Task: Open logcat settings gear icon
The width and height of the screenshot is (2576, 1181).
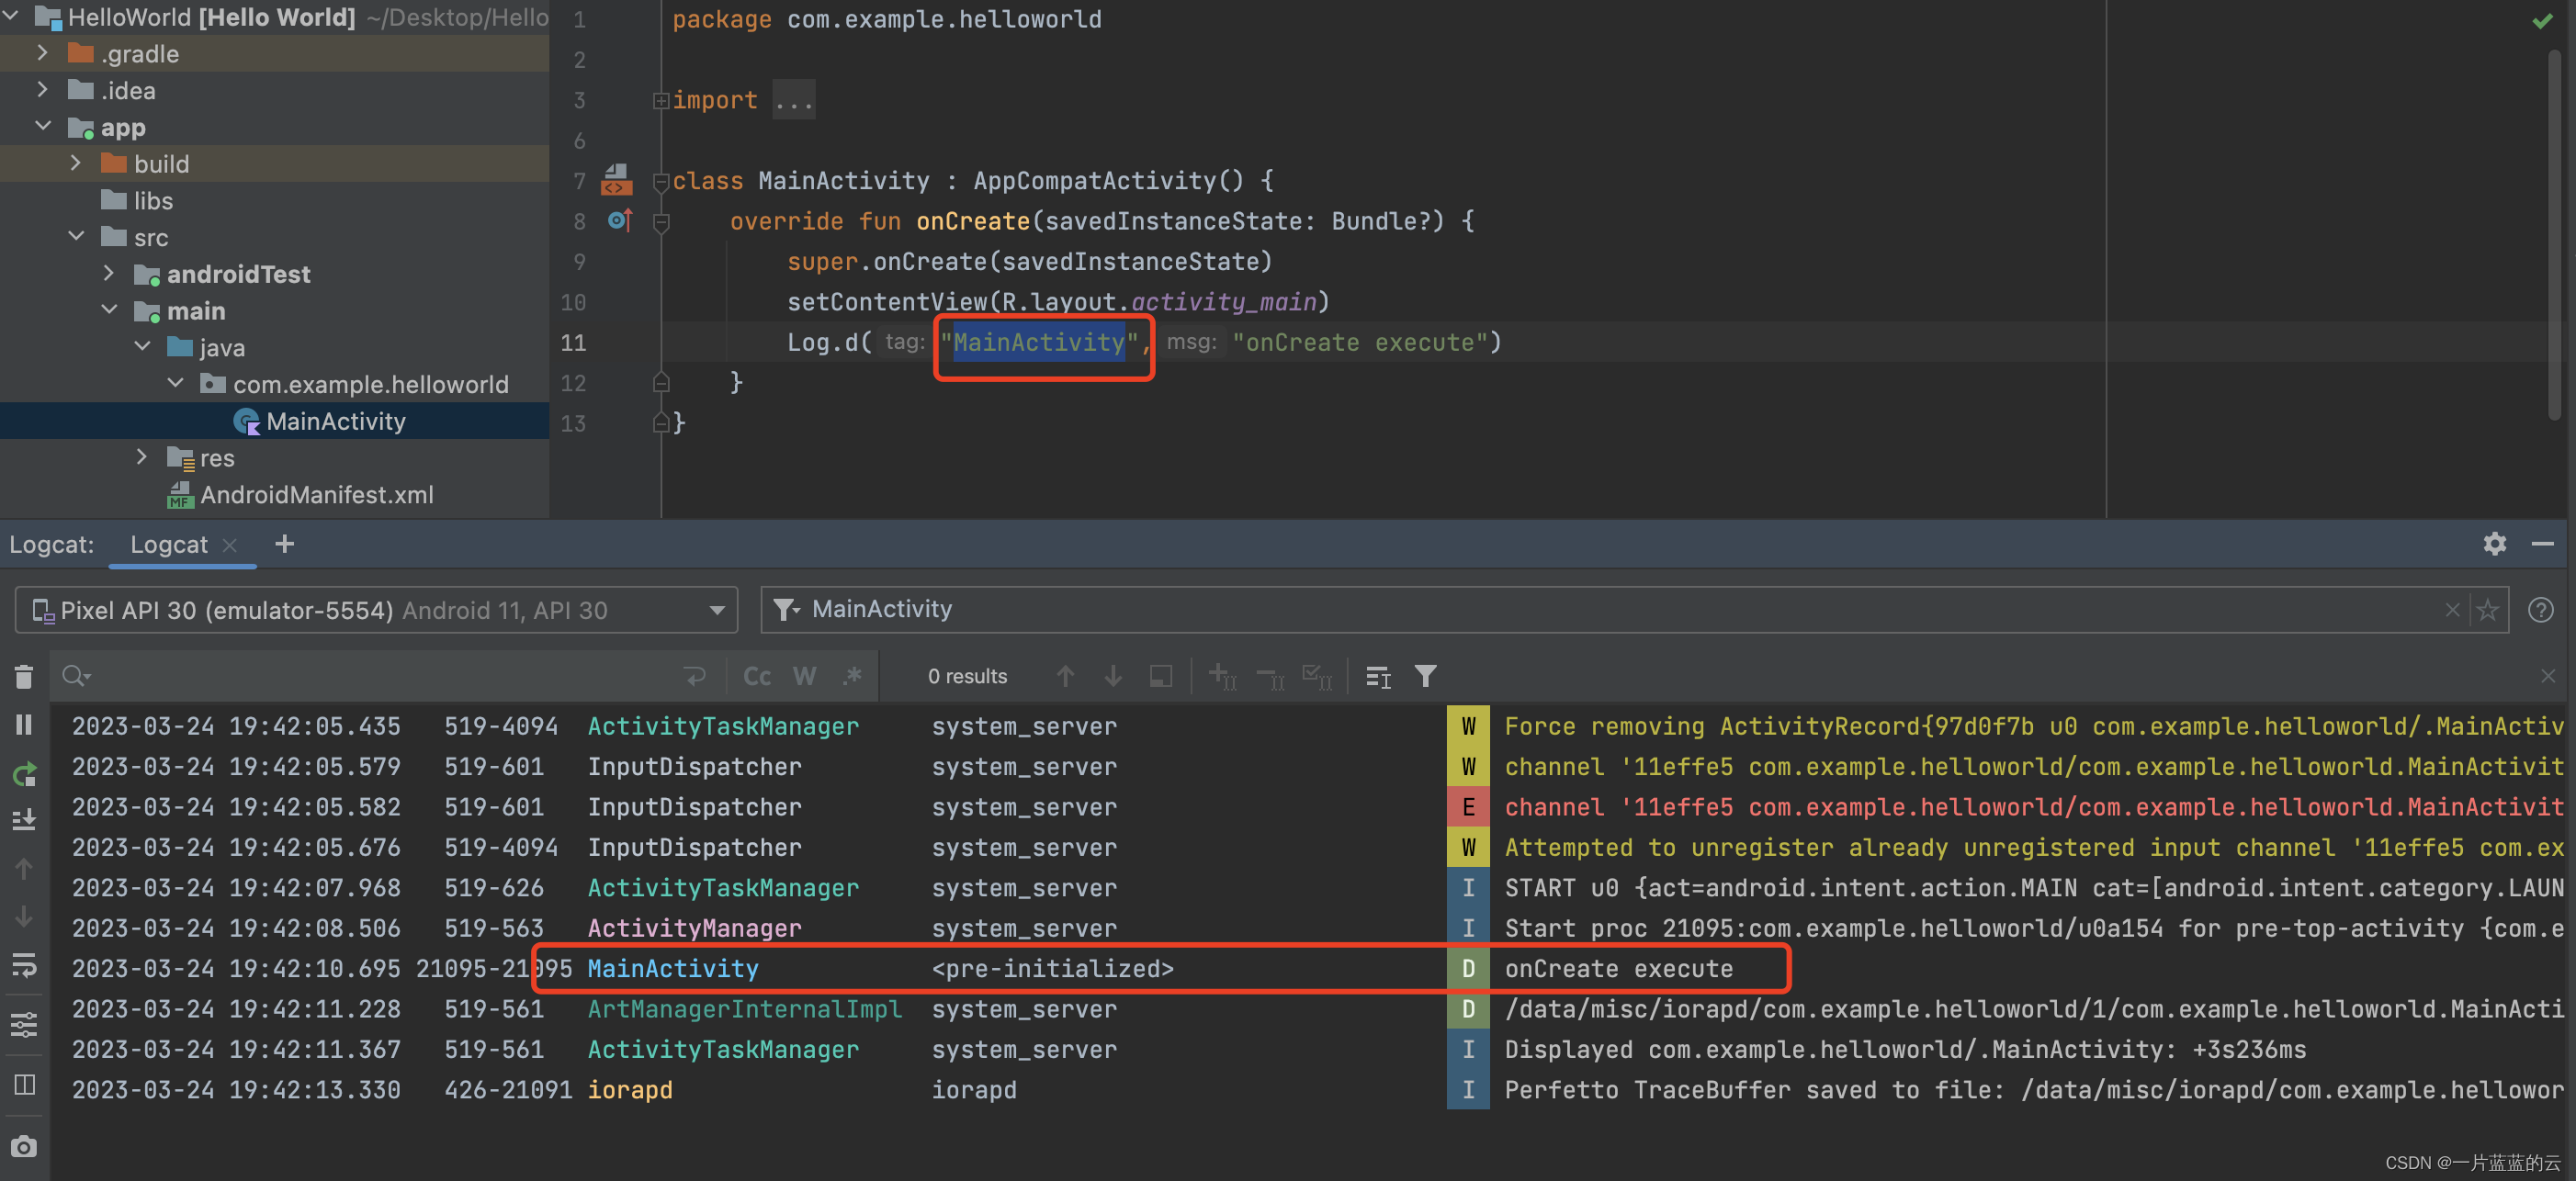Action: pyautogui.click(x=2494, y=544)
